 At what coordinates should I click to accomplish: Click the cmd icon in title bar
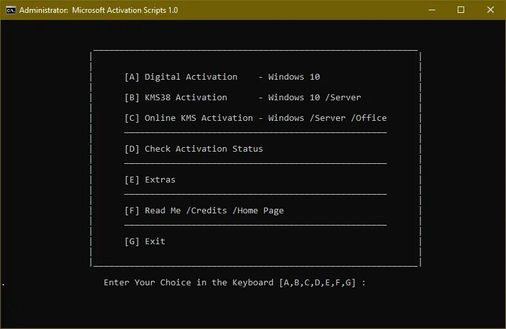tap(11, 10)
